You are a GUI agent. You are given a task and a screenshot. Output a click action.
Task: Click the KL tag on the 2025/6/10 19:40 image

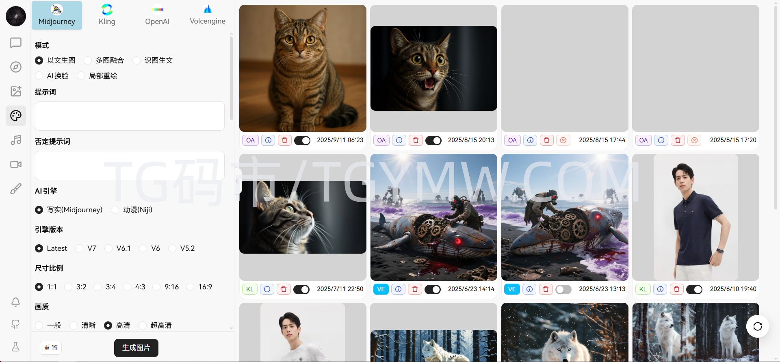click(x=643, y=289)
